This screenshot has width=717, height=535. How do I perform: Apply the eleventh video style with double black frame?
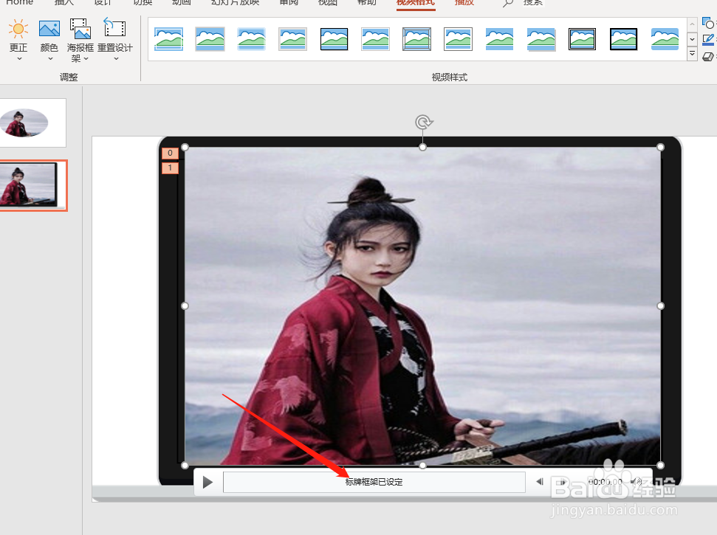click(582, 39)
